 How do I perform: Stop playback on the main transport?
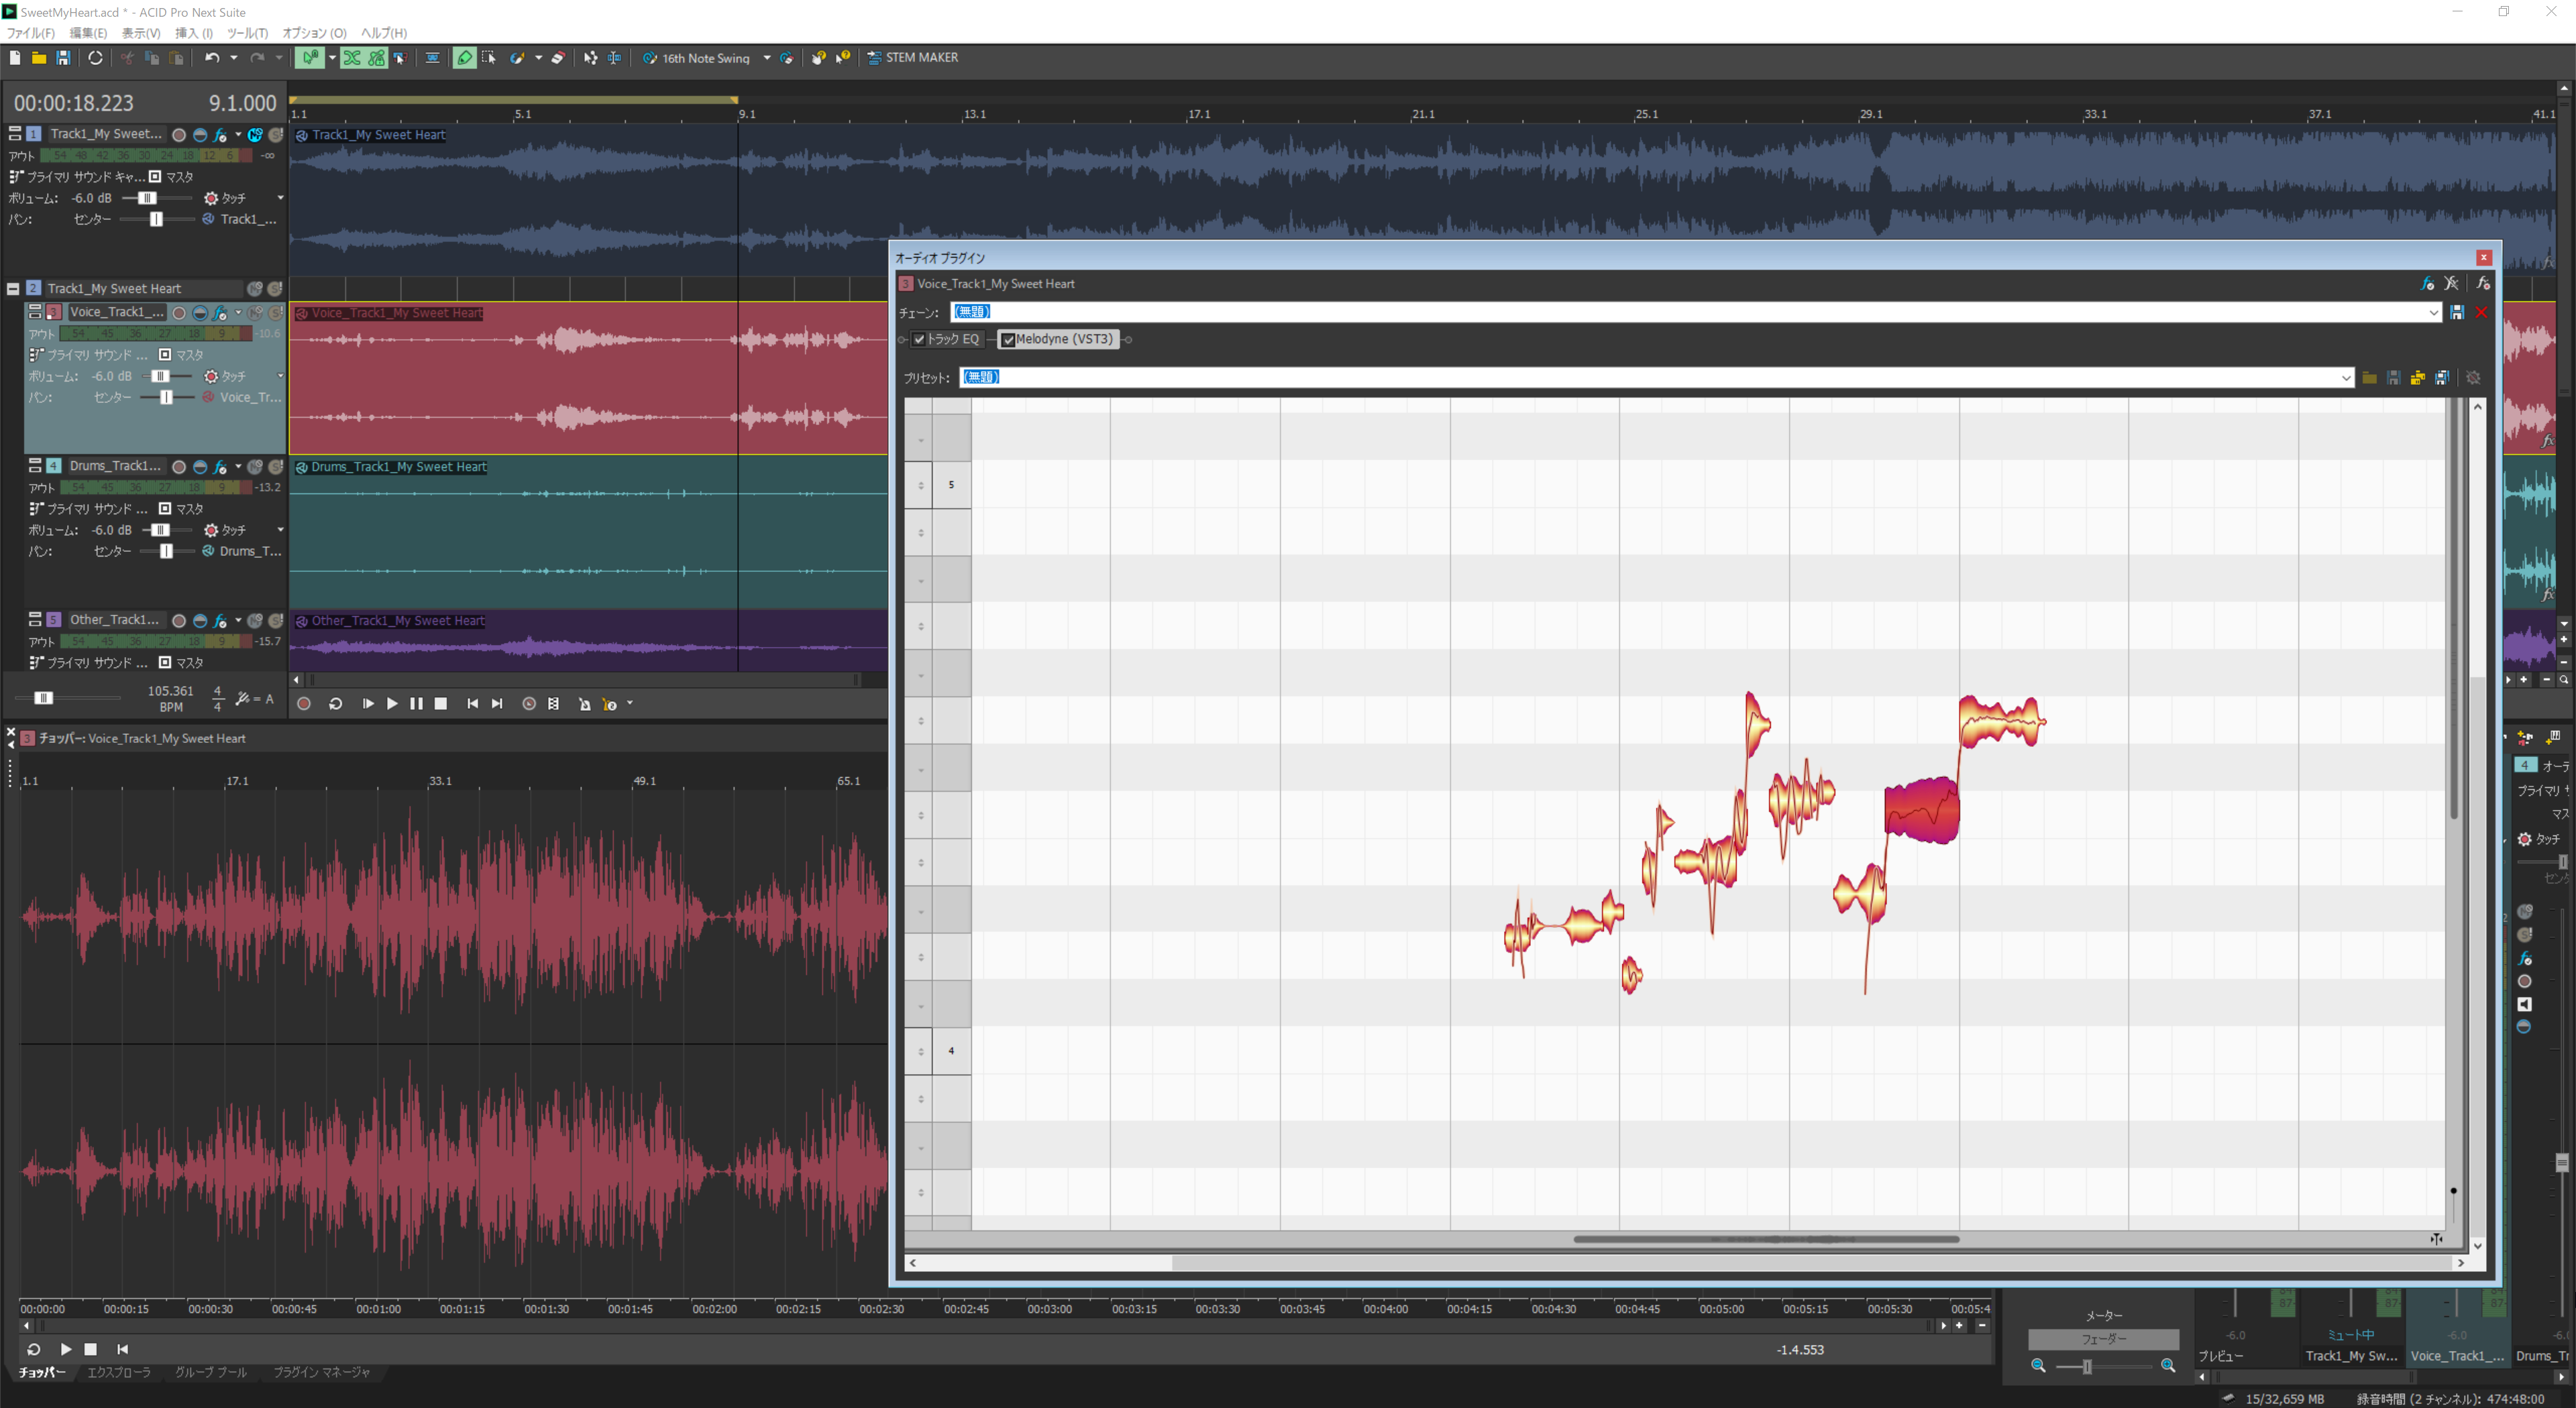pos(441,705)
